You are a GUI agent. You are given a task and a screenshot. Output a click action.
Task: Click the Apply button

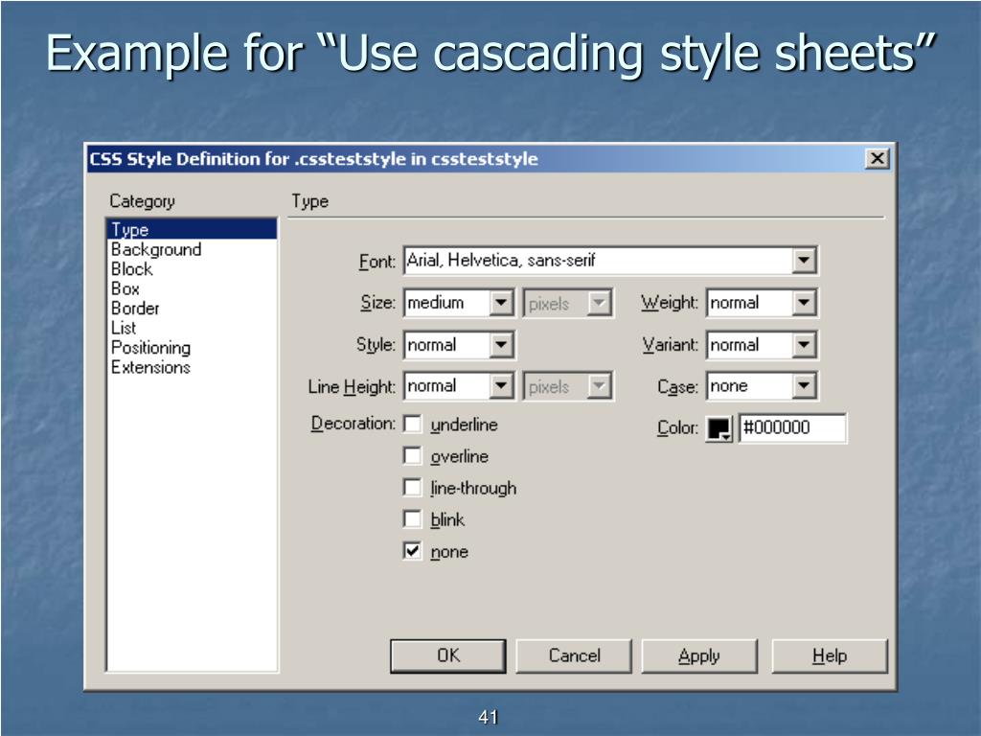click(699, 655)
